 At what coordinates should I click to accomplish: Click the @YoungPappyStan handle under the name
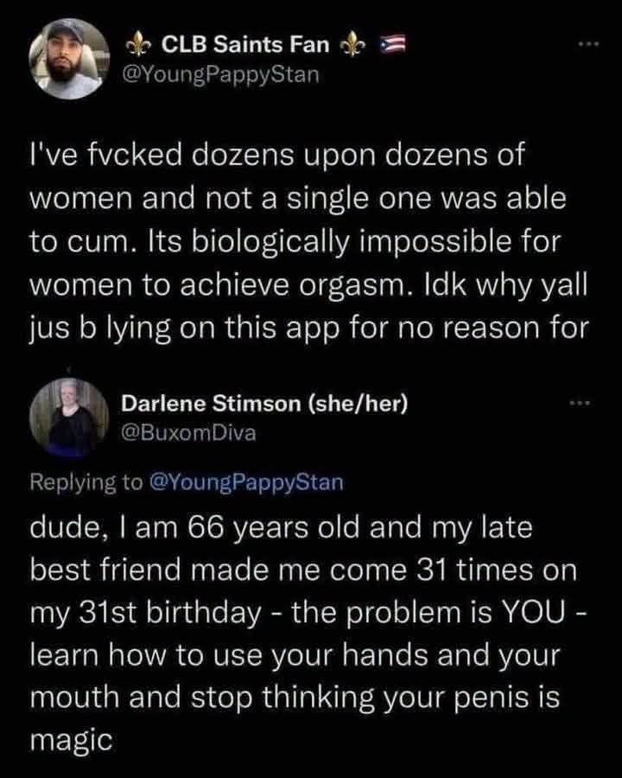(221, 74)
